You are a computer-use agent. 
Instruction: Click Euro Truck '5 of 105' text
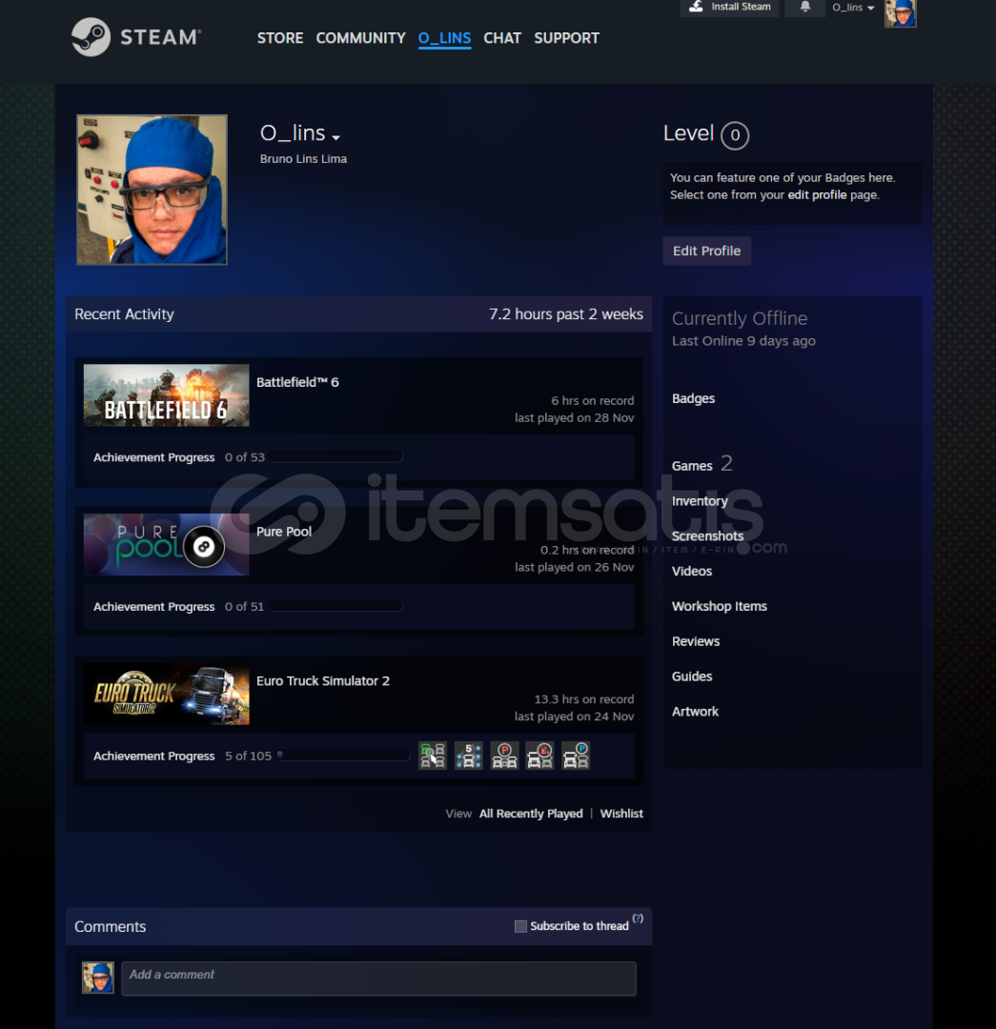(248, 756)
